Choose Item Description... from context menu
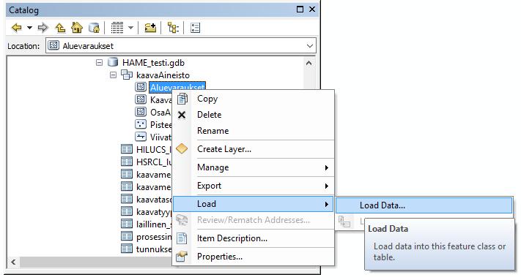Image resolution: width=521 pixels, height=280 pixels. click(x=254, y=238)
